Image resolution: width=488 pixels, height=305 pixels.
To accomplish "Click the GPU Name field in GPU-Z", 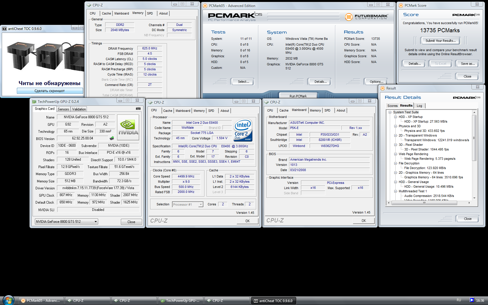I will (x=86, y=117).
